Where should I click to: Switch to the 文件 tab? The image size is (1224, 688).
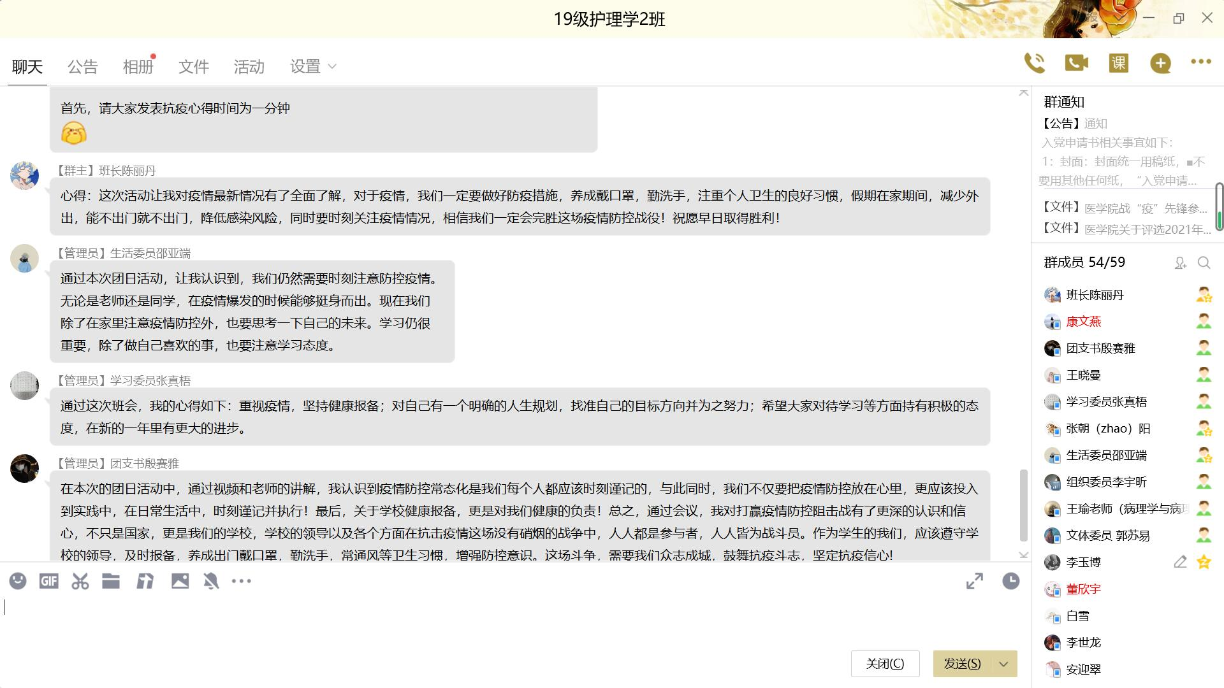193,66
